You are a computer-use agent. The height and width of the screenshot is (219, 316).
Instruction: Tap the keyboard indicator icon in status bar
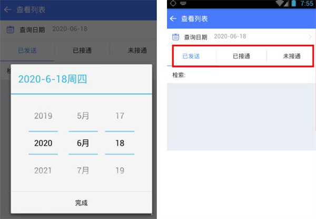183,4
